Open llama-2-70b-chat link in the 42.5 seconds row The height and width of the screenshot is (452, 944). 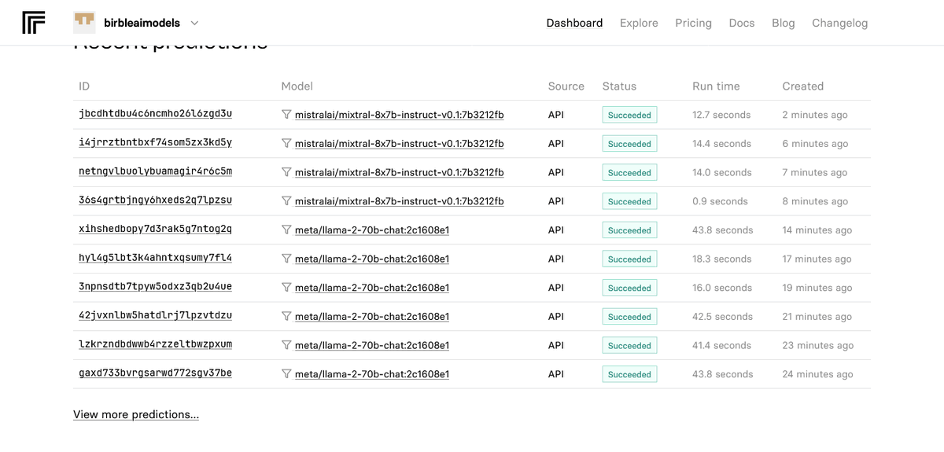click(372, 317)
